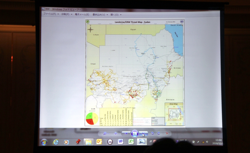This screenshot has height=153, width=250.
Task: Click the fit-to-window actual size icon
Action: coord(115,133)
